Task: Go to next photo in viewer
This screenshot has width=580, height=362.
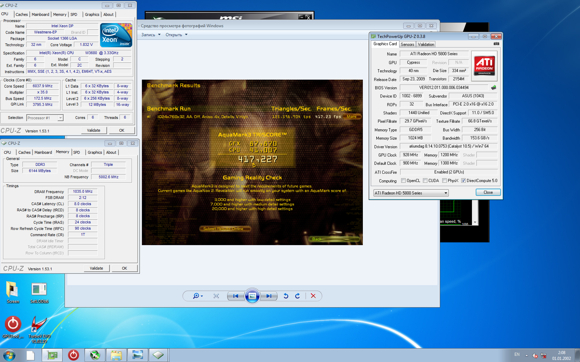Action: point(269,296)
